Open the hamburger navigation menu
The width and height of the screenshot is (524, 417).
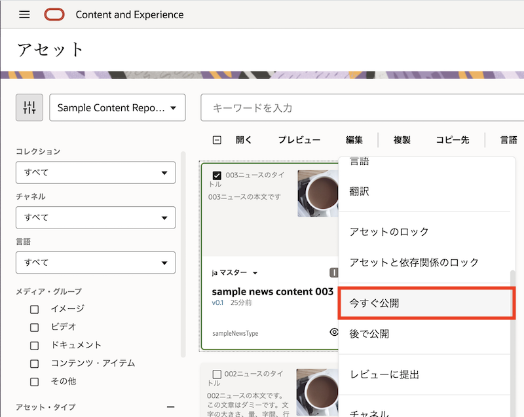point(25,14)
